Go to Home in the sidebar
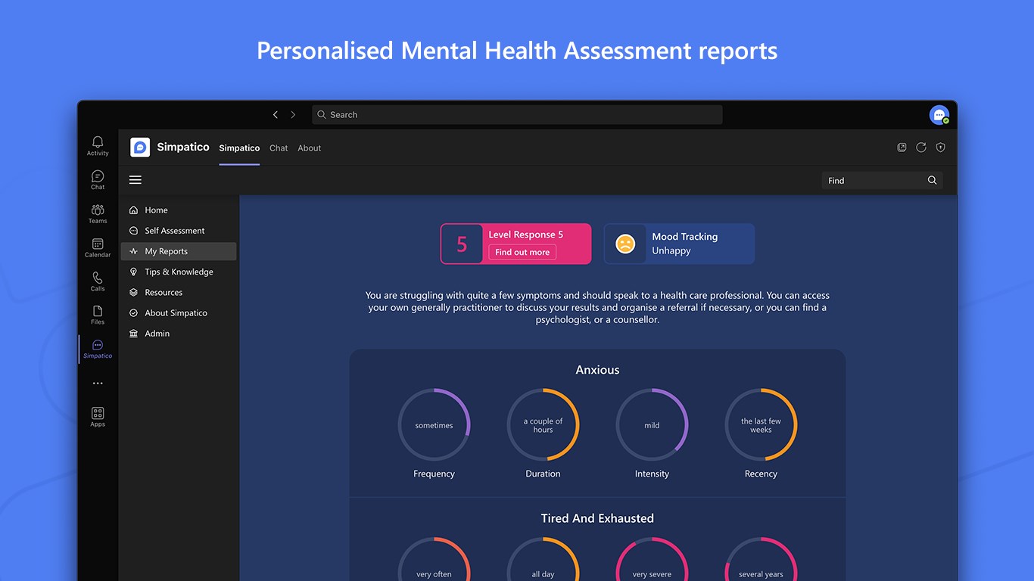 179,210
